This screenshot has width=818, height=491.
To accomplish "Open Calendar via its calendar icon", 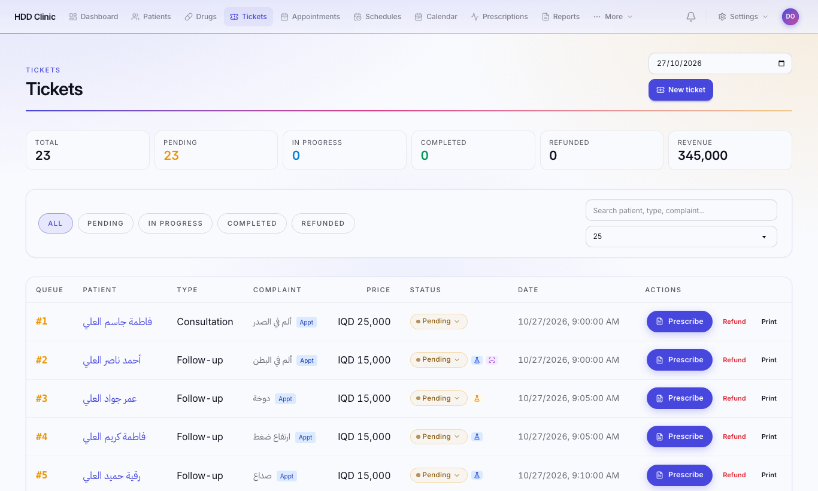I will click(419, 17).
